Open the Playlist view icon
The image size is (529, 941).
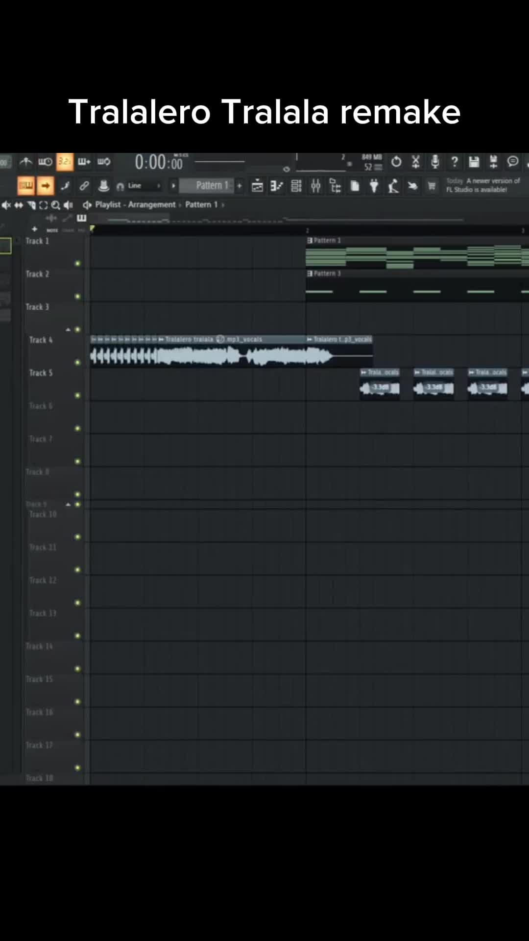tap(257, 186)
